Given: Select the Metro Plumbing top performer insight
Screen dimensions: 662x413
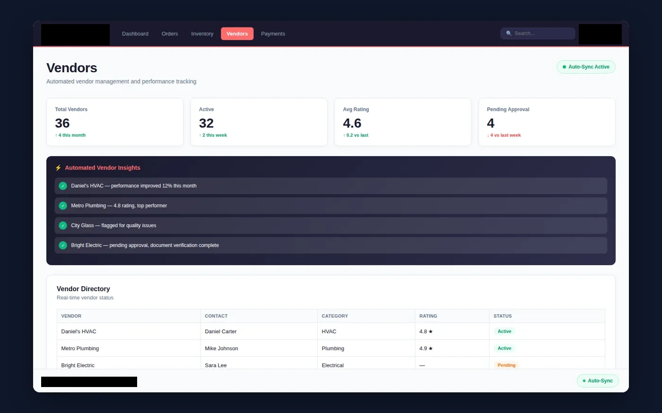Looking at the screenshot, I should click(x=331, y=206).
